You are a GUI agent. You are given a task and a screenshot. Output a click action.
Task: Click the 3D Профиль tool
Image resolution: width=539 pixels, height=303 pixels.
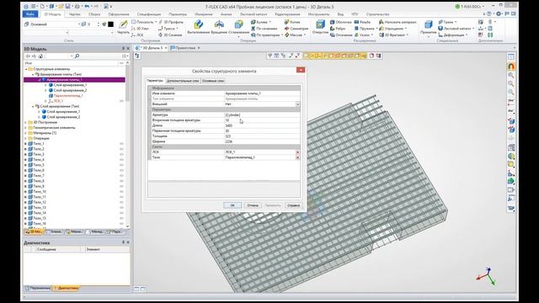point(171,22)
